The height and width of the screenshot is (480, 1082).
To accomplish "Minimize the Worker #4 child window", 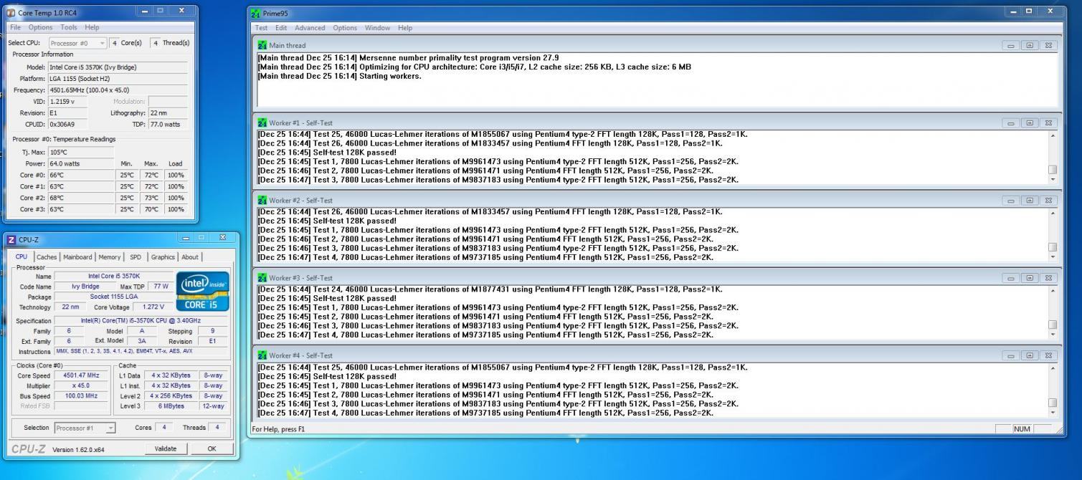I will click(x=1011, y=355).
